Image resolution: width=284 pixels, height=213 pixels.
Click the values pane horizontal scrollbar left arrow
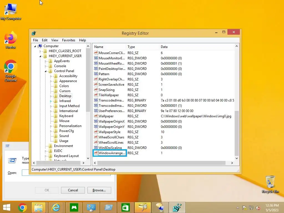95,163
